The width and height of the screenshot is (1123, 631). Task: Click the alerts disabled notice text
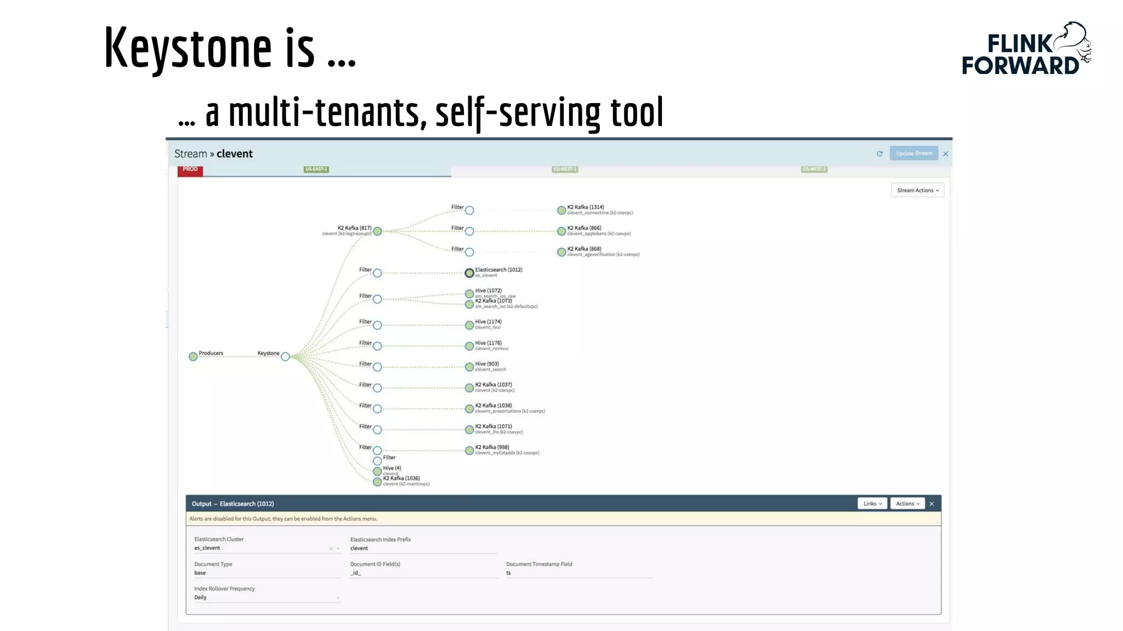coord(283,519)
